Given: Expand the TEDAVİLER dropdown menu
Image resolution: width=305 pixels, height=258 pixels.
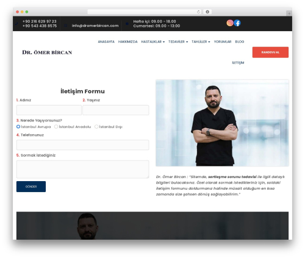Looking at the screenshot, I should pos(178,41).
